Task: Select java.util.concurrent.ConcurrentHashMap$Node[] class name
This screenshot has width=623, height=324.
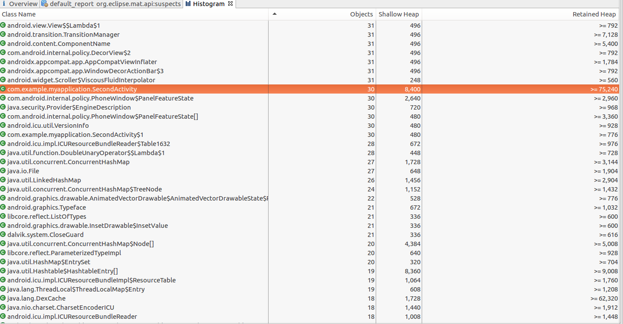Action: [81, 244]
